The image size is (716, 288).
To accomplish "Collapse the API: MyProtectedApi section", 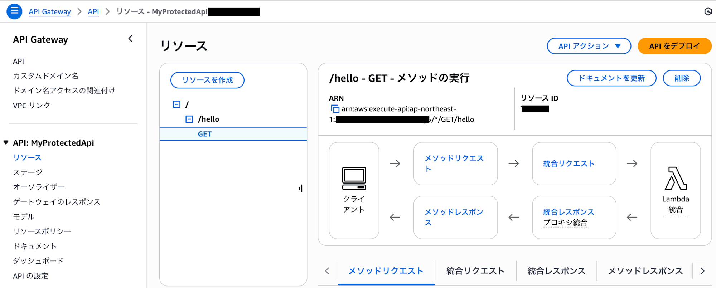I will point(6,143).
